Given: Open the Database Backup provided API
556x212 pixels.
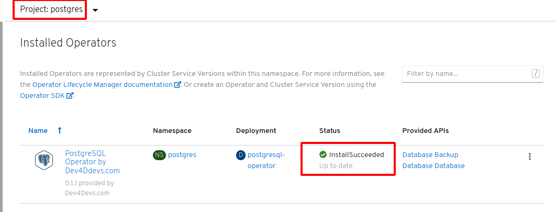Looking at the screenshot, I should (430, 155).
